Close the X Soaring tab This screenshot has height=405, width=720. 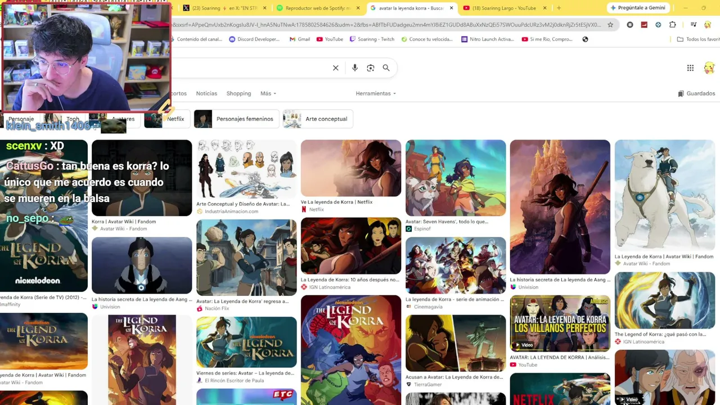point(265,8)
